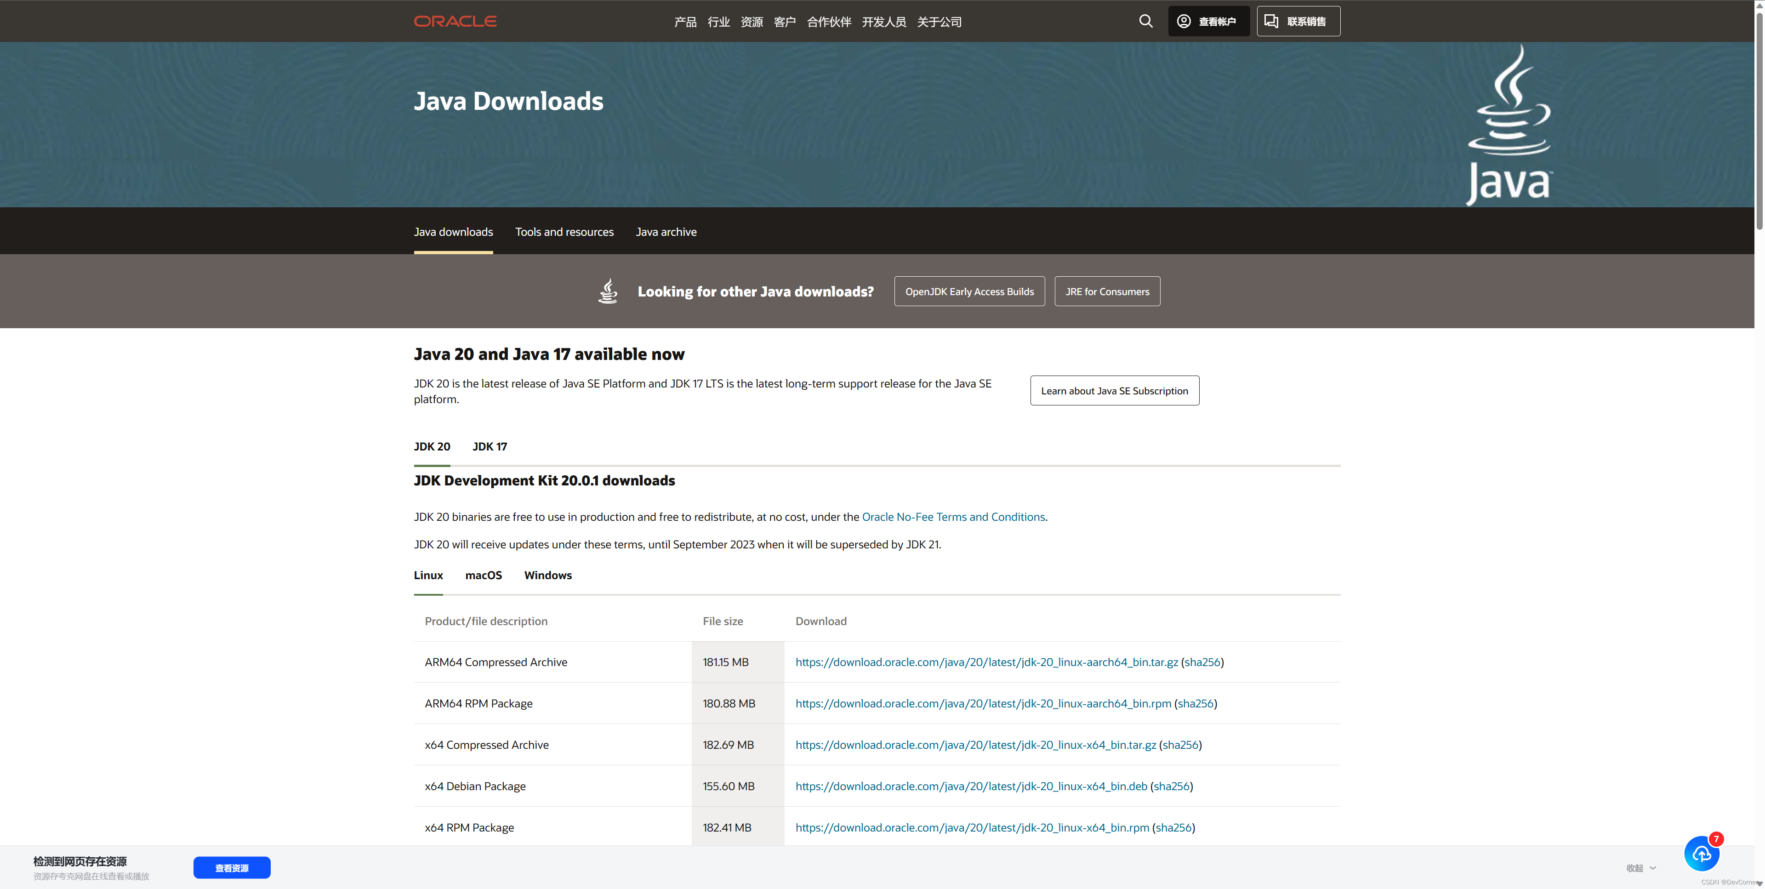Click Learn about Java SE Subscription
The height and width of the screenshot is (889, 1765).
tap(1115, 391)
